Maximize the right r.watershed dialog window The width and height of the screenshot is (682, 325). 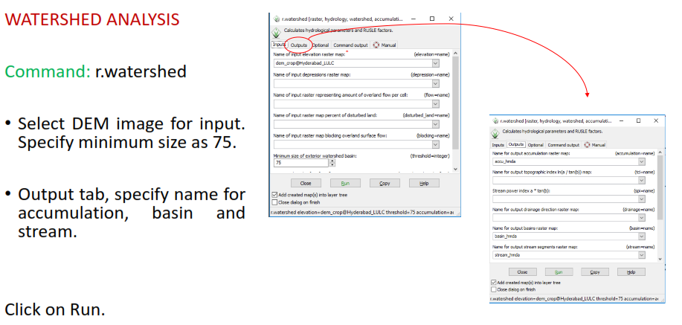(638, 120)
